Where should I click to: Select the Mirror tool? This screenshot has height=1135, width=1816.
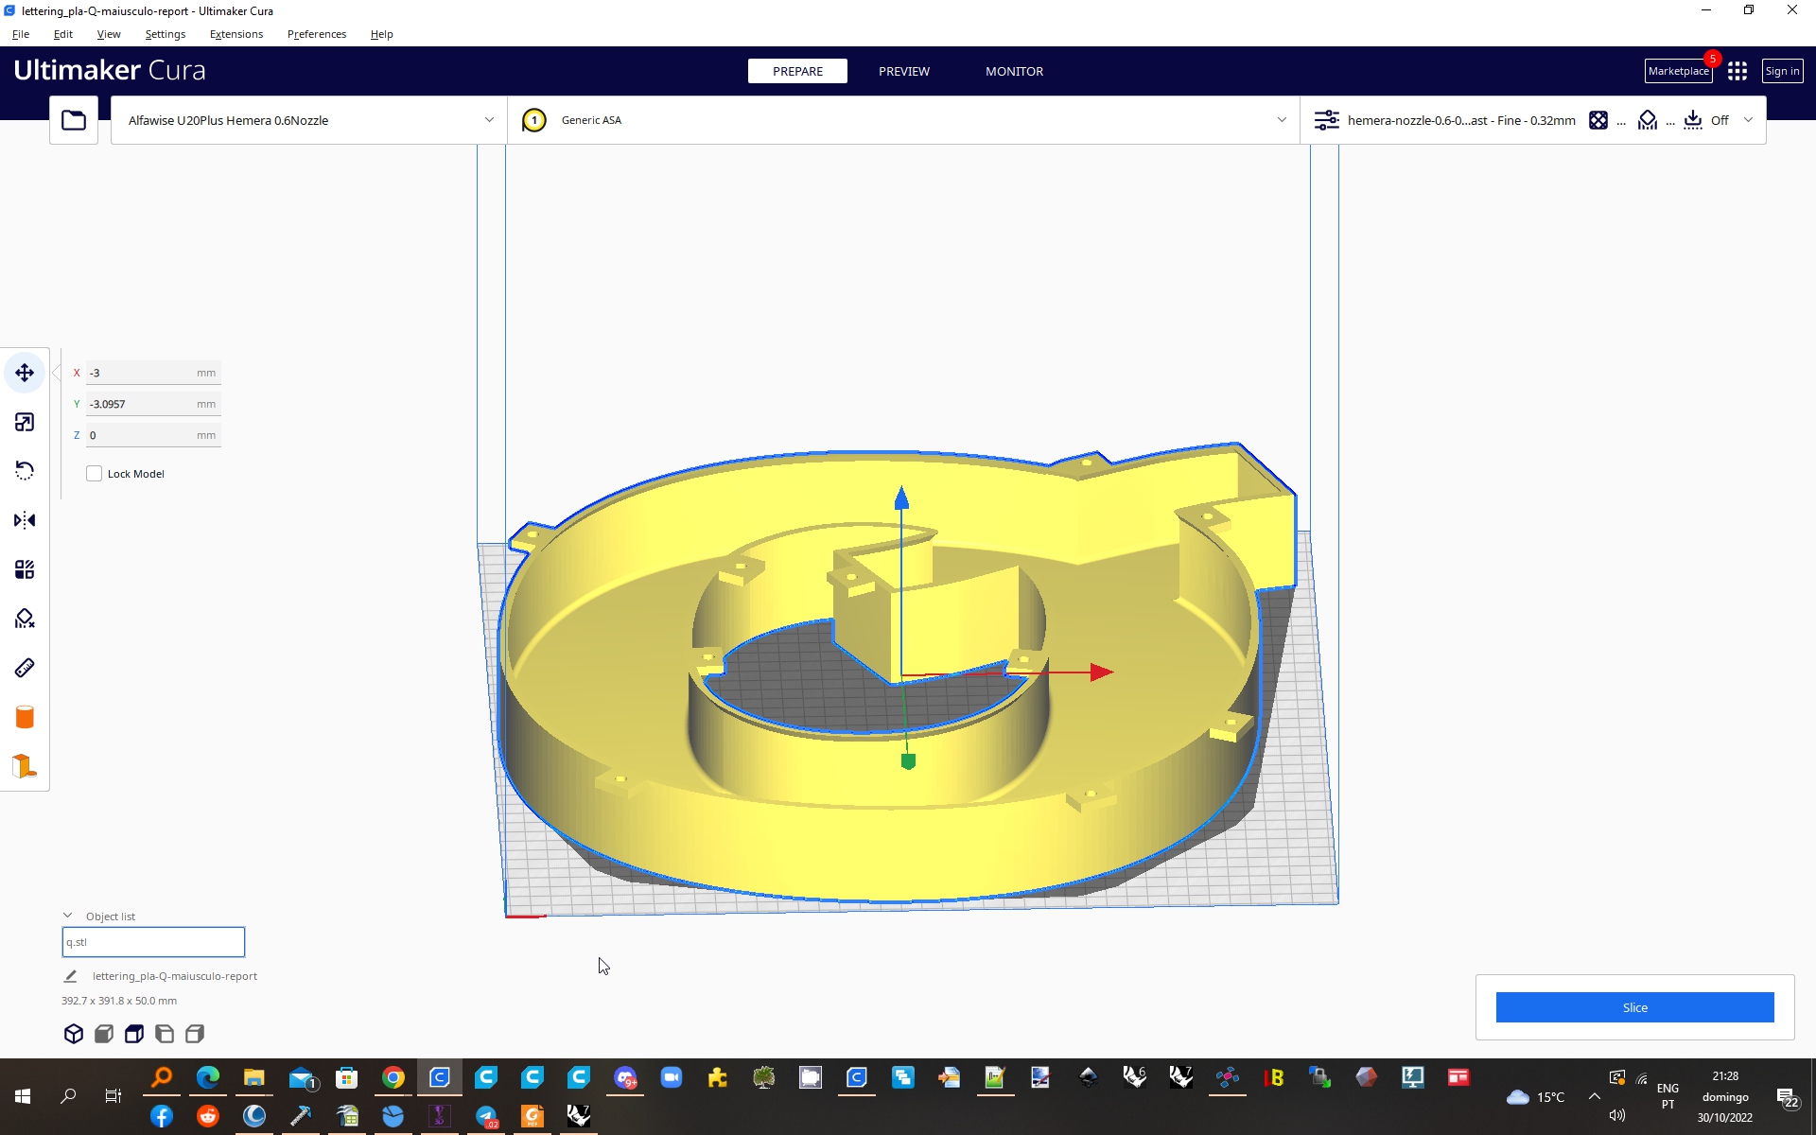(x=25, y=519)
